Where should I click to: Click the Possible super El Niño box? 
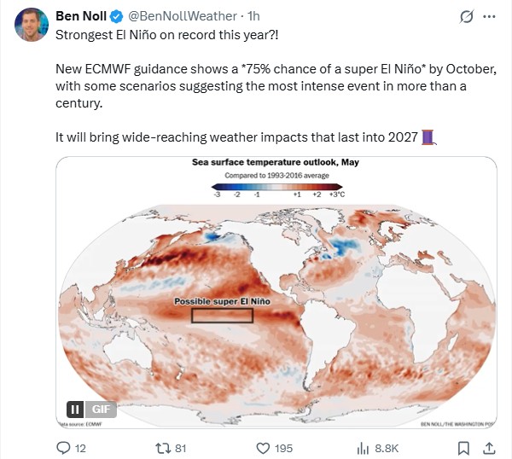[x=222, y=315]
